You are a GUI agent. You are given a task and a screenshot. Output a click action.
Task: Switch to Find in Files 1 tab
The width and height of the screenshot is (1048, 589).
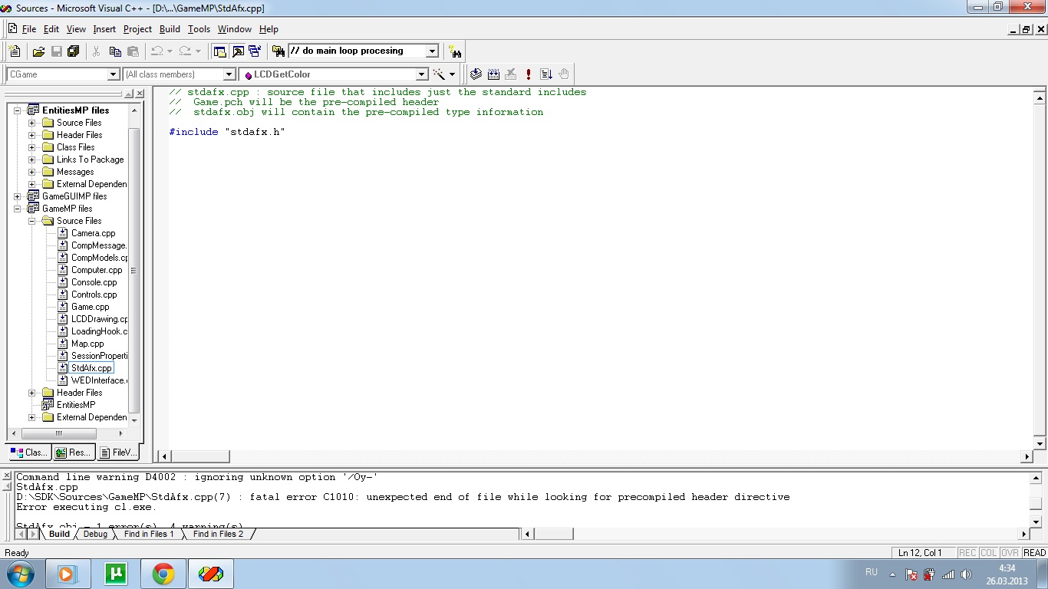click(x=149, y=534)
